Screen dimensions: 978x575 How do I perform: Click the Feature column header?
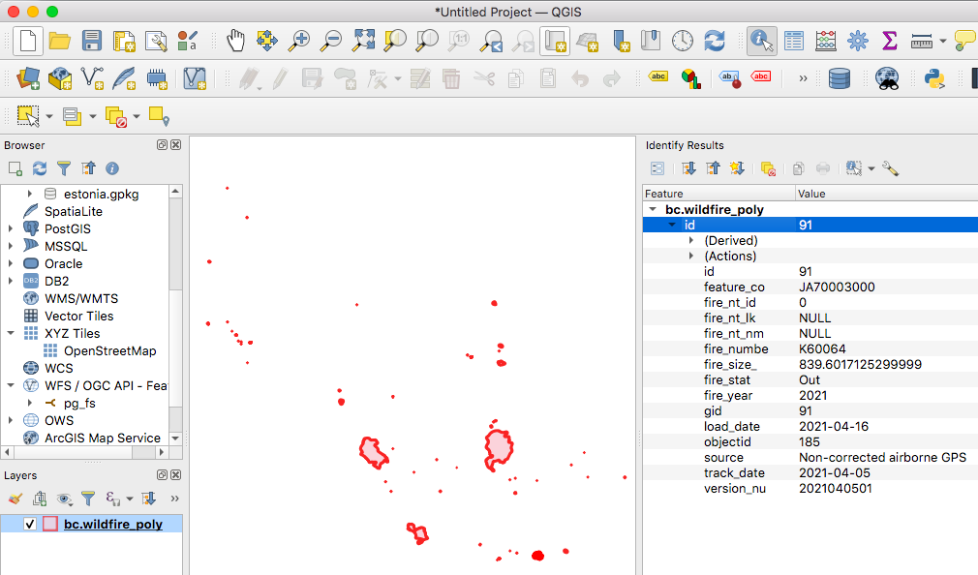click(x=719, y=194)
